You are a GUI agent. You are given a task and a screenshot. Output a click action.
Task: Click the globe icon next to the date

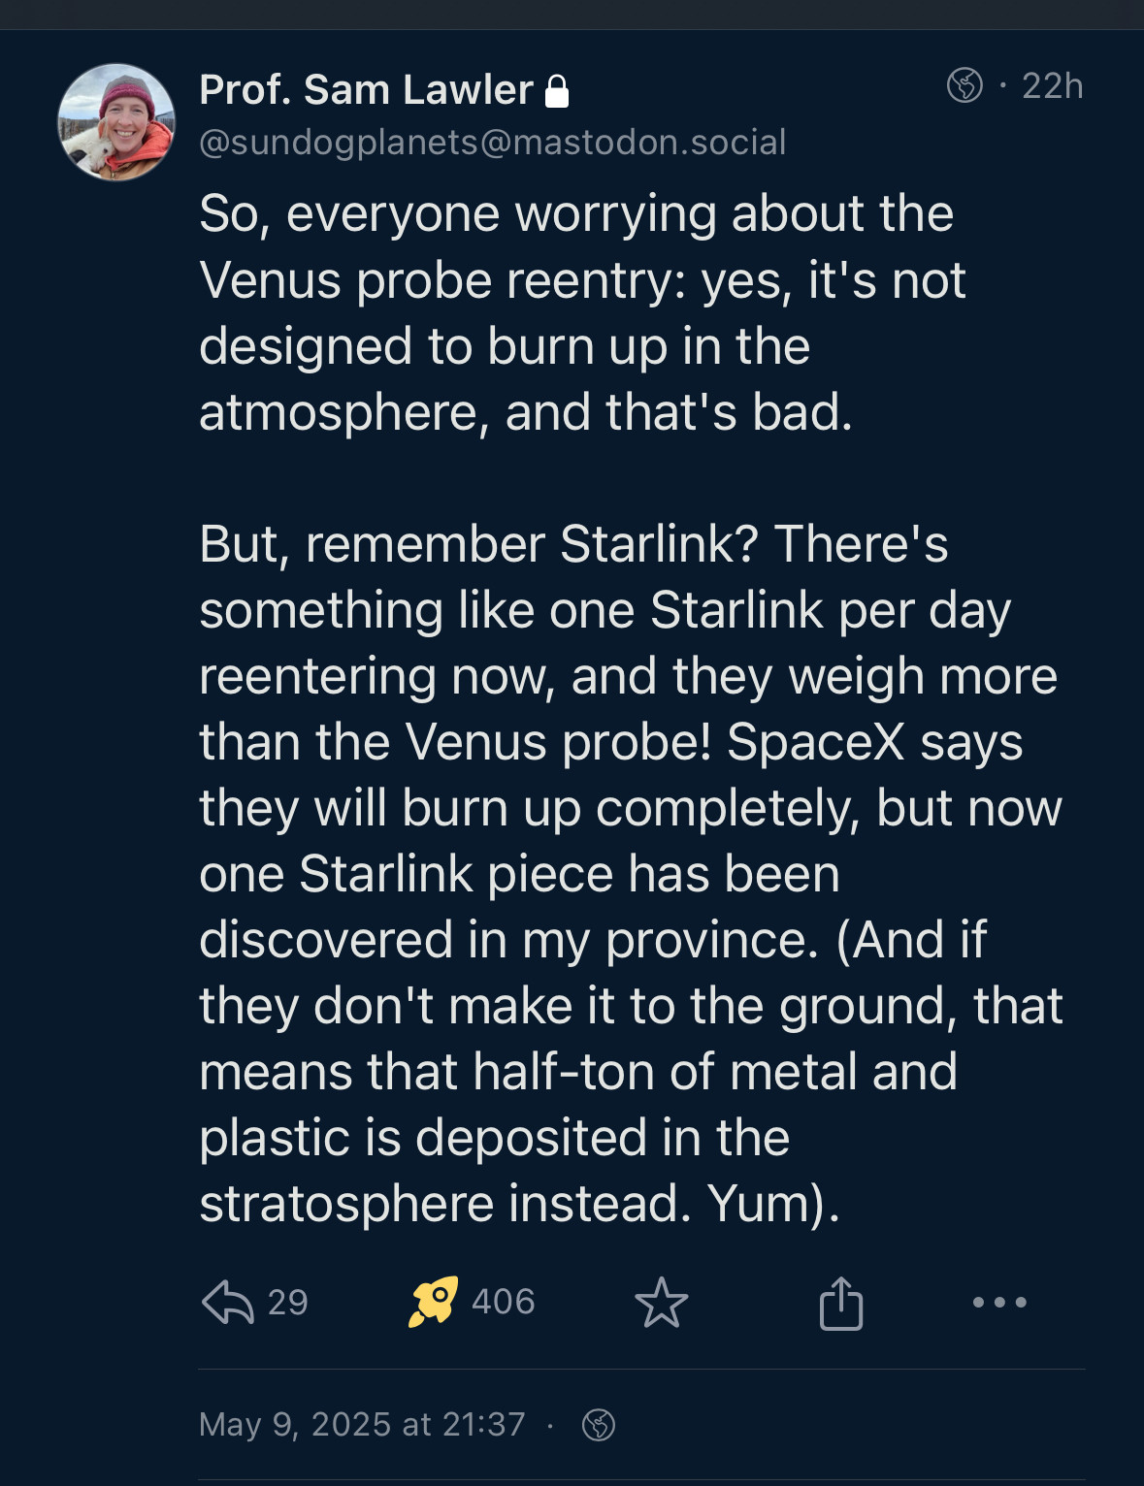pyautogui.click(x=599, y=1425)
